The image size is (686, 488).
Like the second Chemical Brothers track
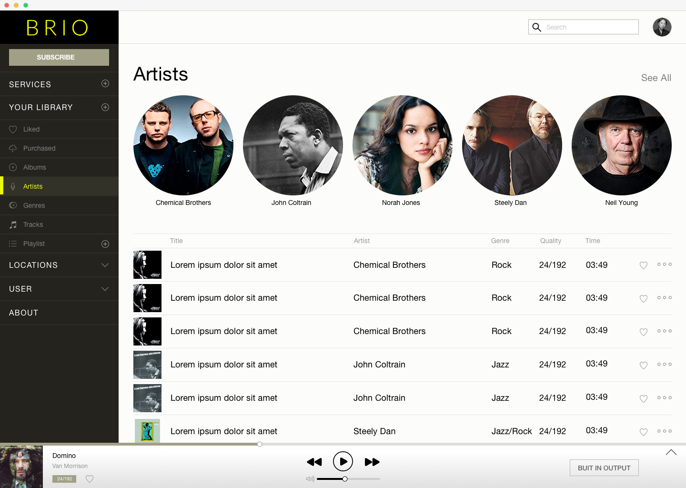coord(643,299)
